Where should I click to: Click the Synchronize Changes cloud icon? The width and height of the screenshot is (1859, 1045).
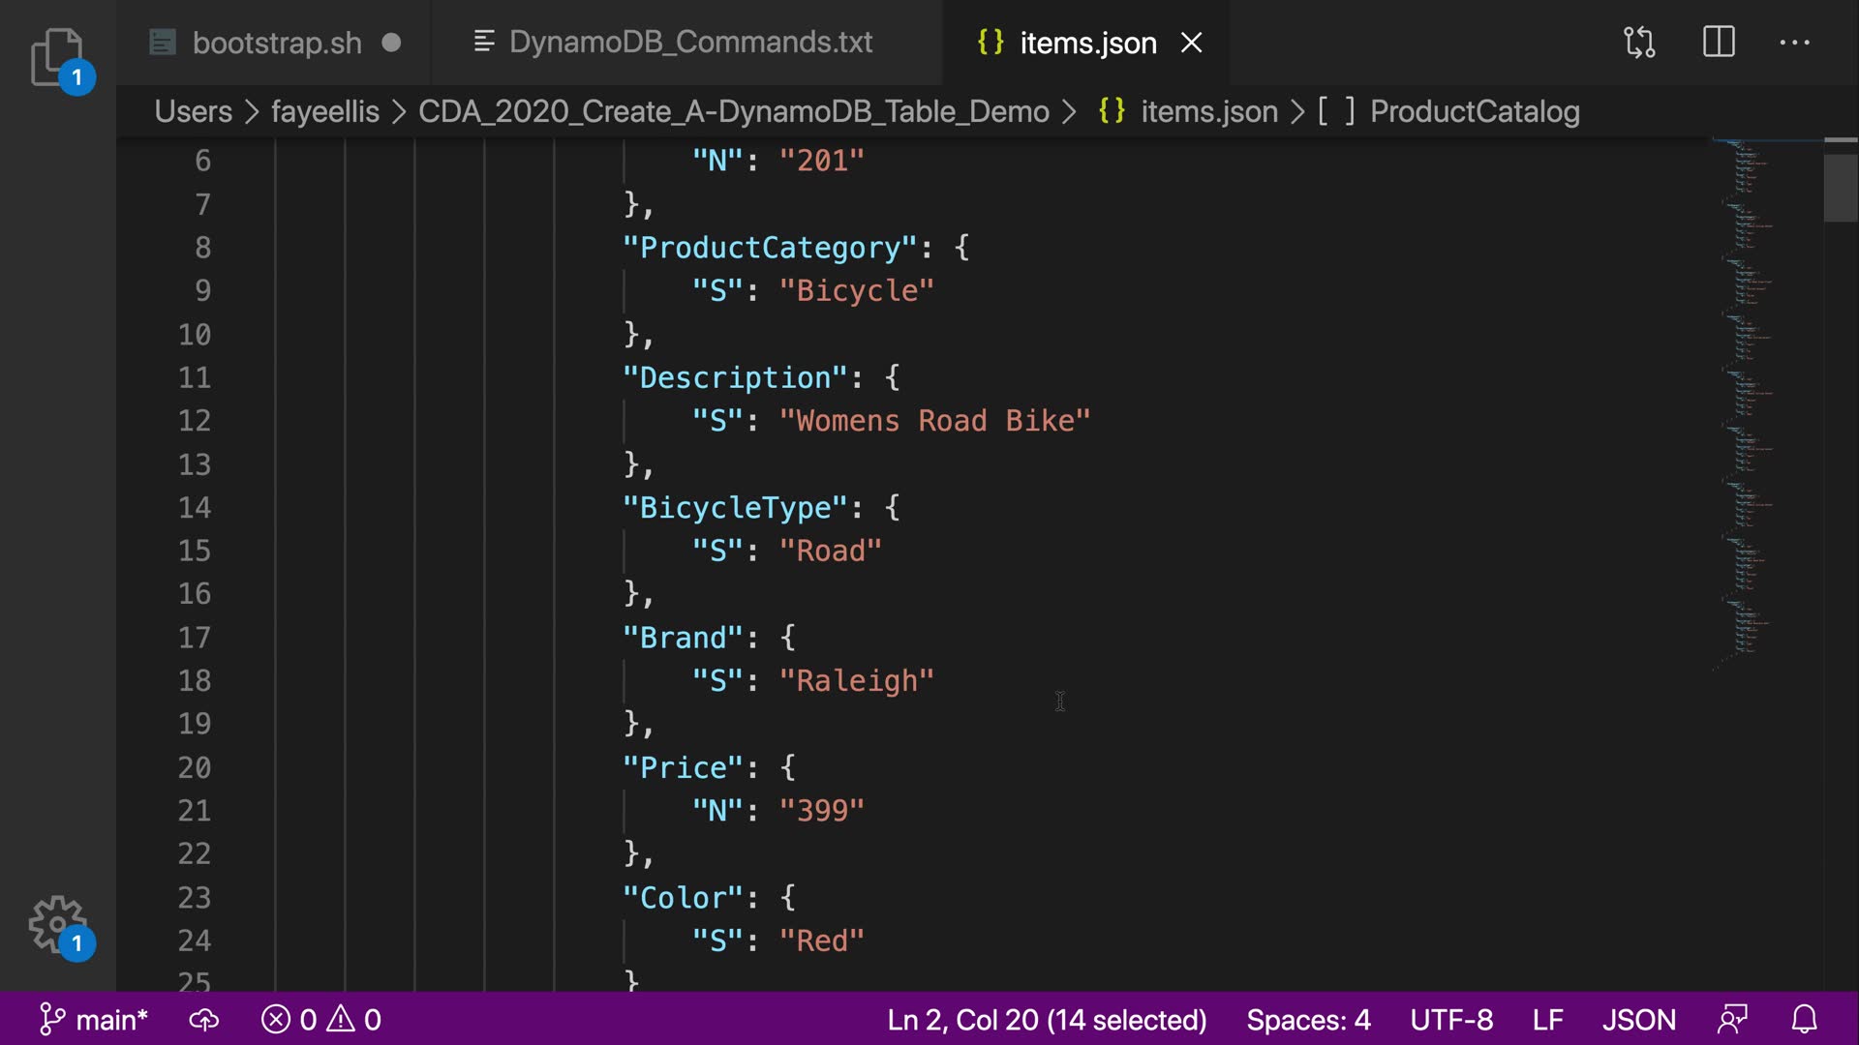pyautogui.click(x=204, y=1020)
